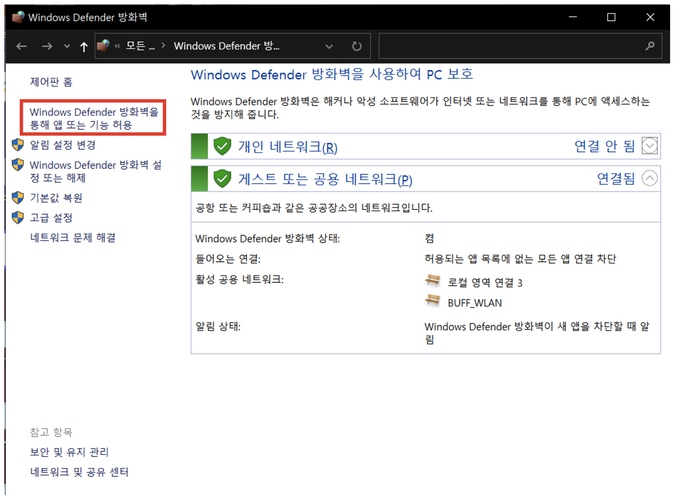Screen dimensions: 681x499
Task: Click the firewall icon in address bar
Action: coord(103,46)
